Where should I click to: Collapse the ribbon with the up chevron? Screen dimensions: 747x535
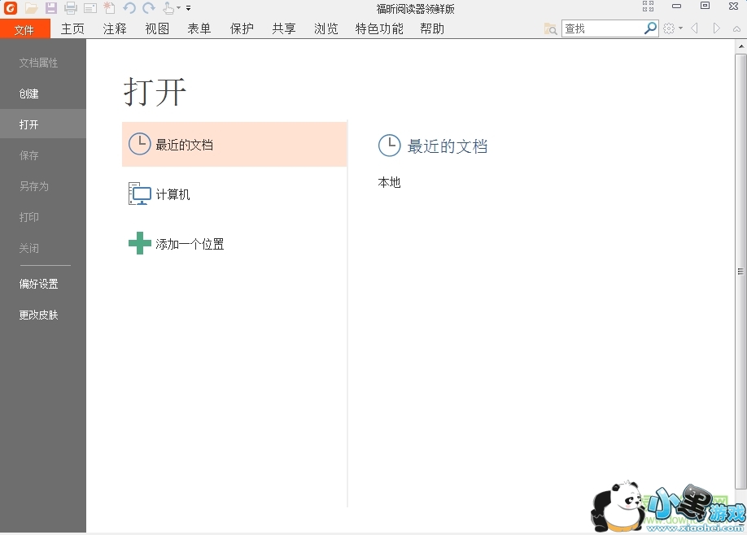pyautogui.click(x=737, y=28)
